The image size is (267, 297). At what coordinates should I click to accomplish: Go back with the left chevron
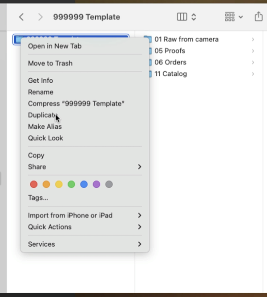pyautogui.click(x=21, y=17)
